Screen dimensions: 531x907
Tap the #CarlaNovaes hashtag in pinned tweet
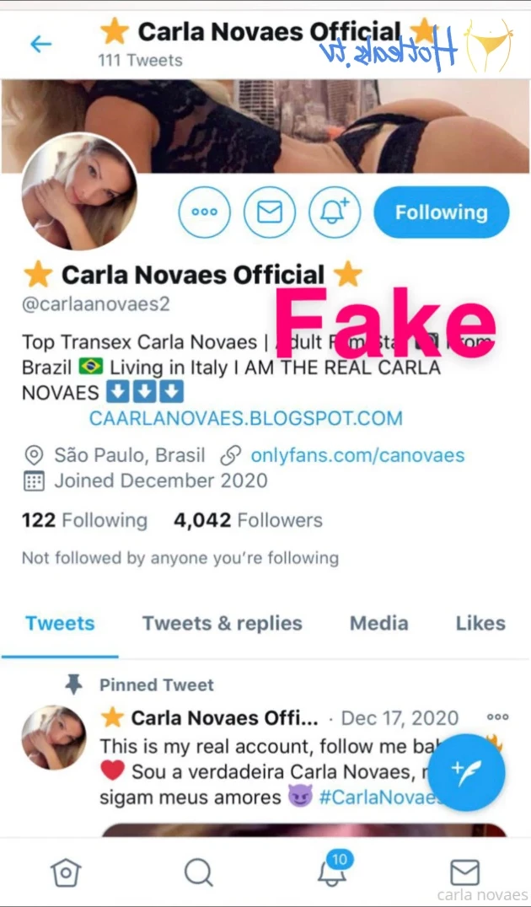click(380, 798)
